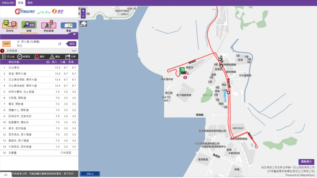Click the 熱點推介 hot spots button
Image resolution: width=317 pixels, height=178 pixels.
[307, 161]
